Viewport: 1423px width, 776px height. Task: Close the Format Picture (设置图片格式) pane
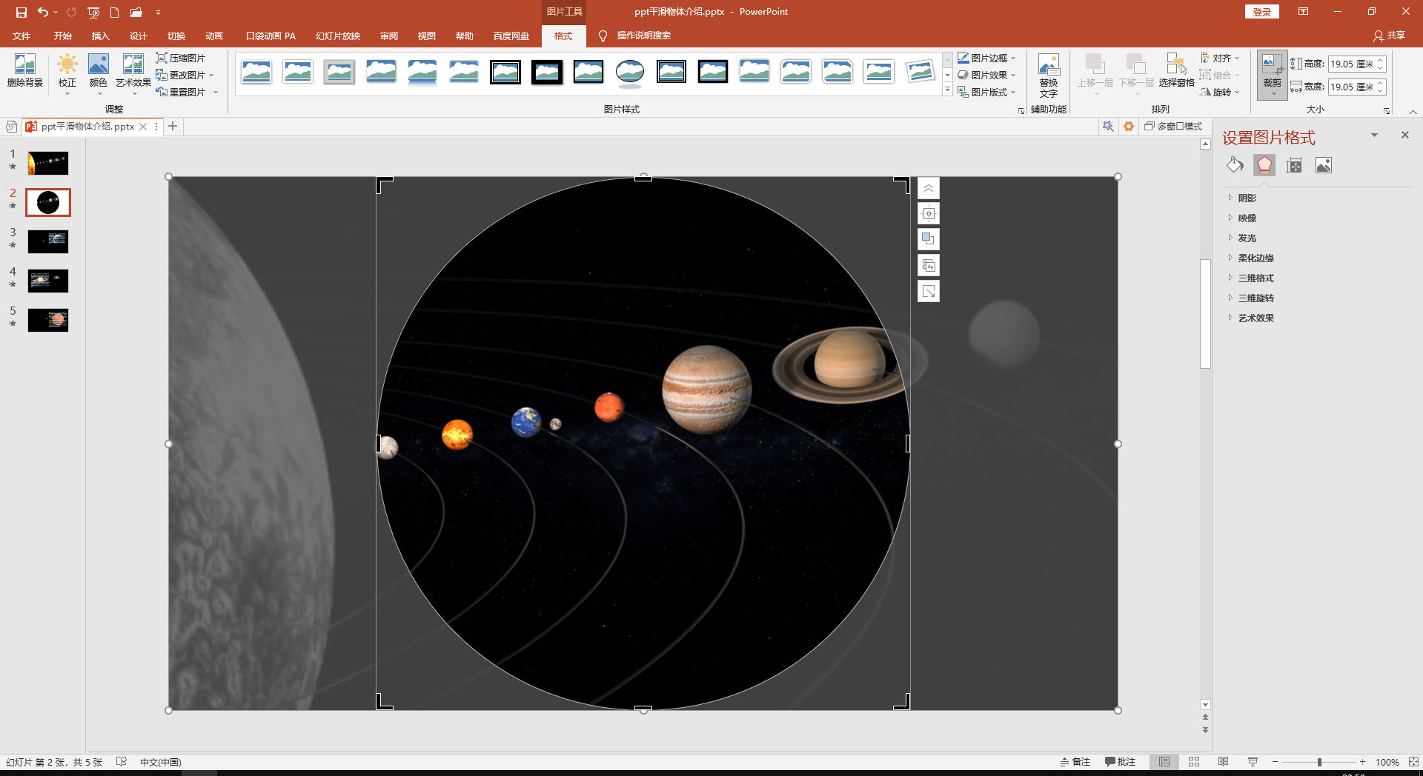[1405, 135]
